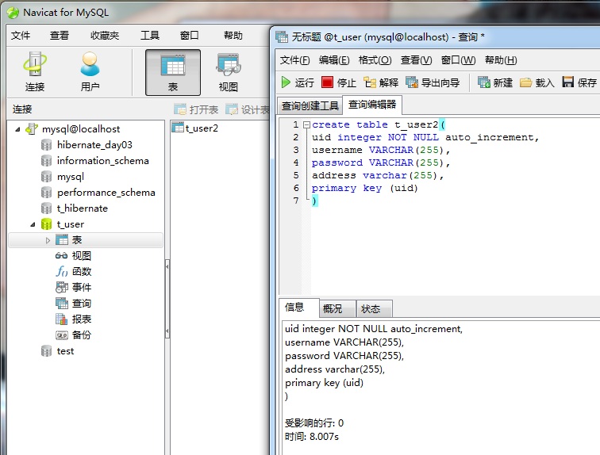Click the Explain (解释) toolbar icon
Image resolution: width=600 pixels, height=455 pixels.
click(381, 82)
